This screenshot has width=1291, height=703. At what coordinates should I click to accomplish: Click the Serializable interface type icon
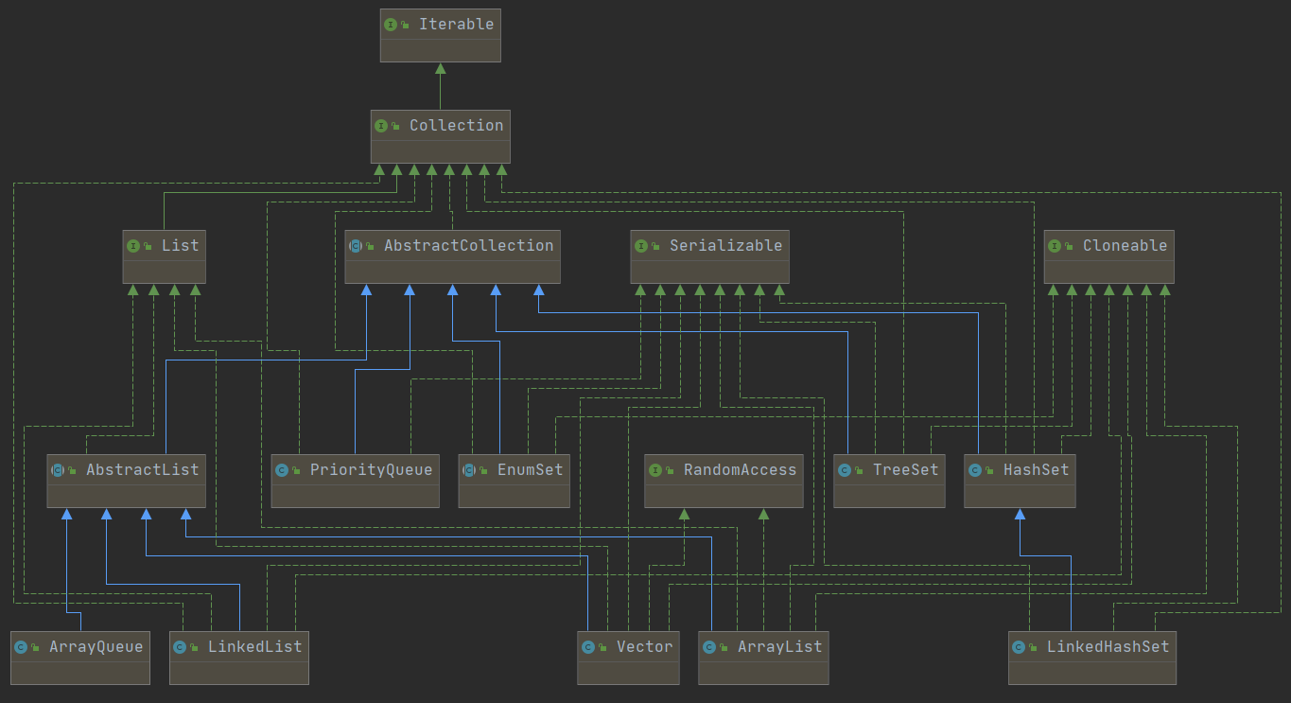pos(641,246)
